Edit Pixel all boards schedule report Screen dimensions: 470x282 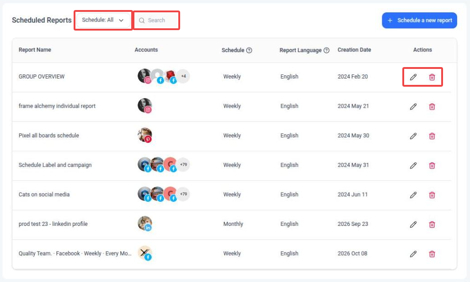click(x=413, y=136)
